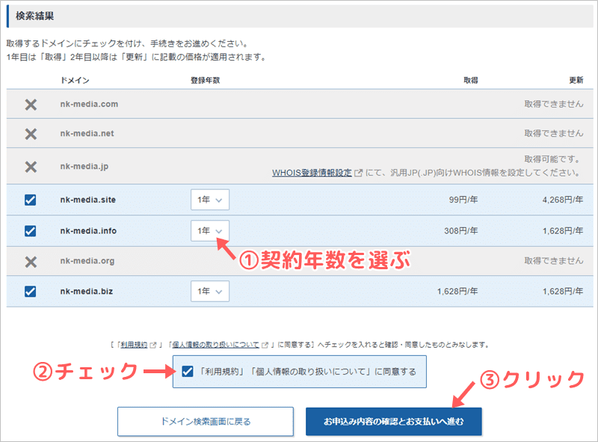Click the X icon beside nk-media.jp

point(31,166)
